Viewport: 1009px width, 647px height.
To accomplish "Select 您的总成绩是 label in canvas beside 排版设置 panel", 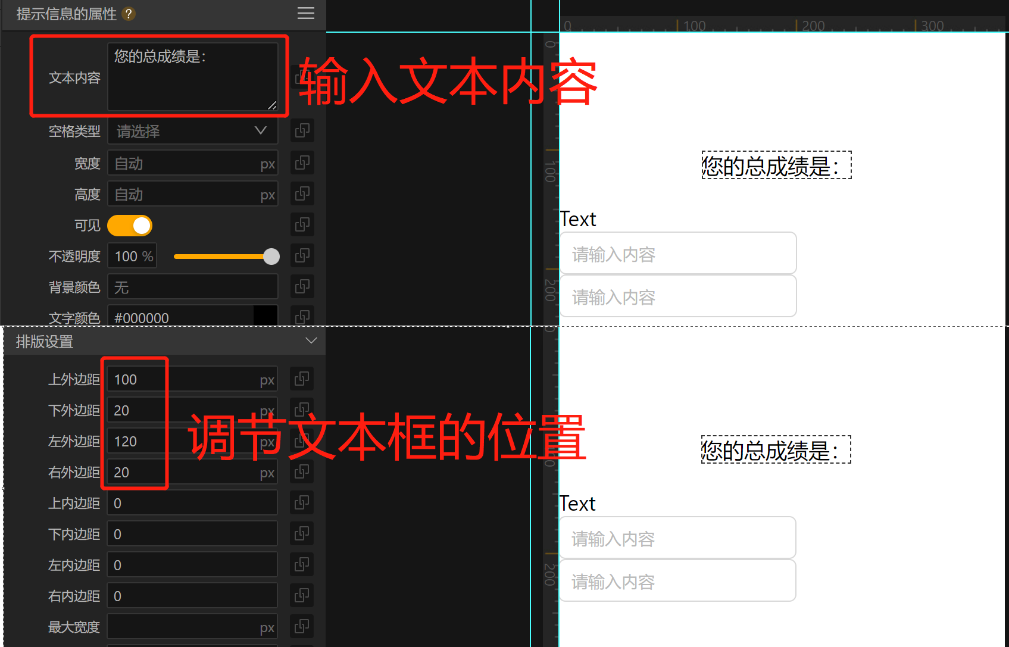I will pyautogui.click(x=776, y=450).
